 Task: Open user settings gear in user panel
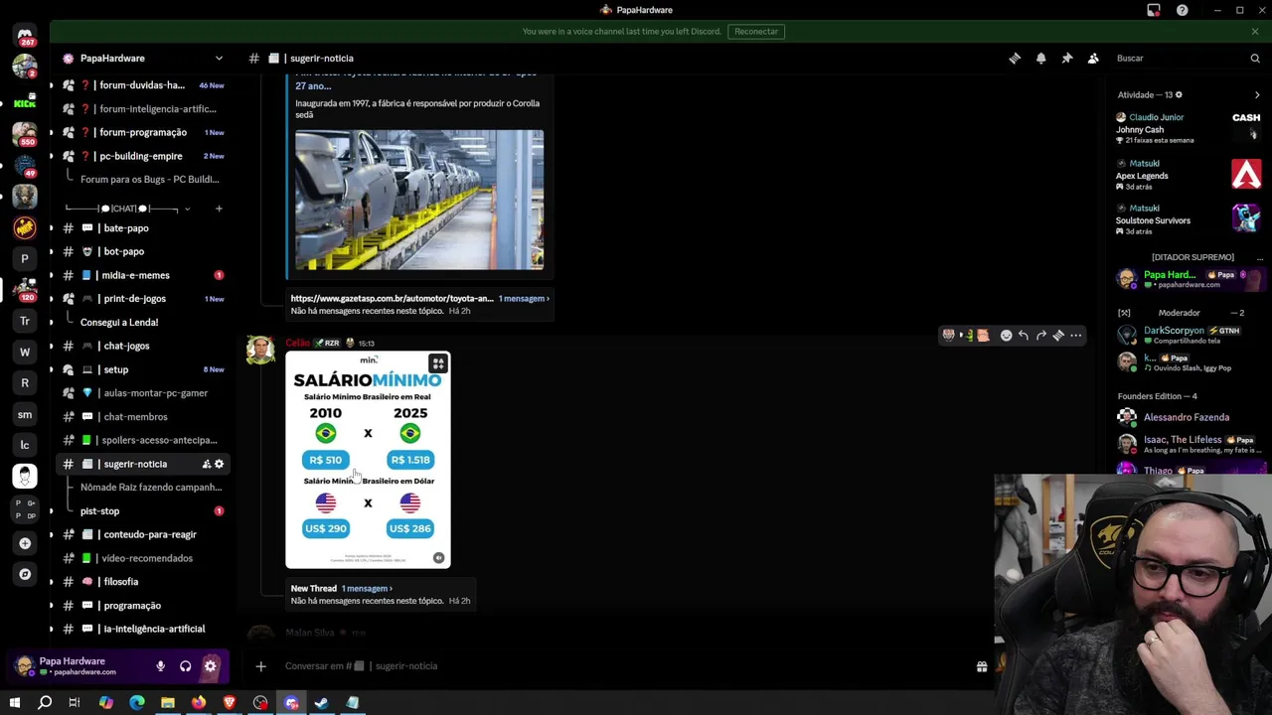(x=211, y=666)
